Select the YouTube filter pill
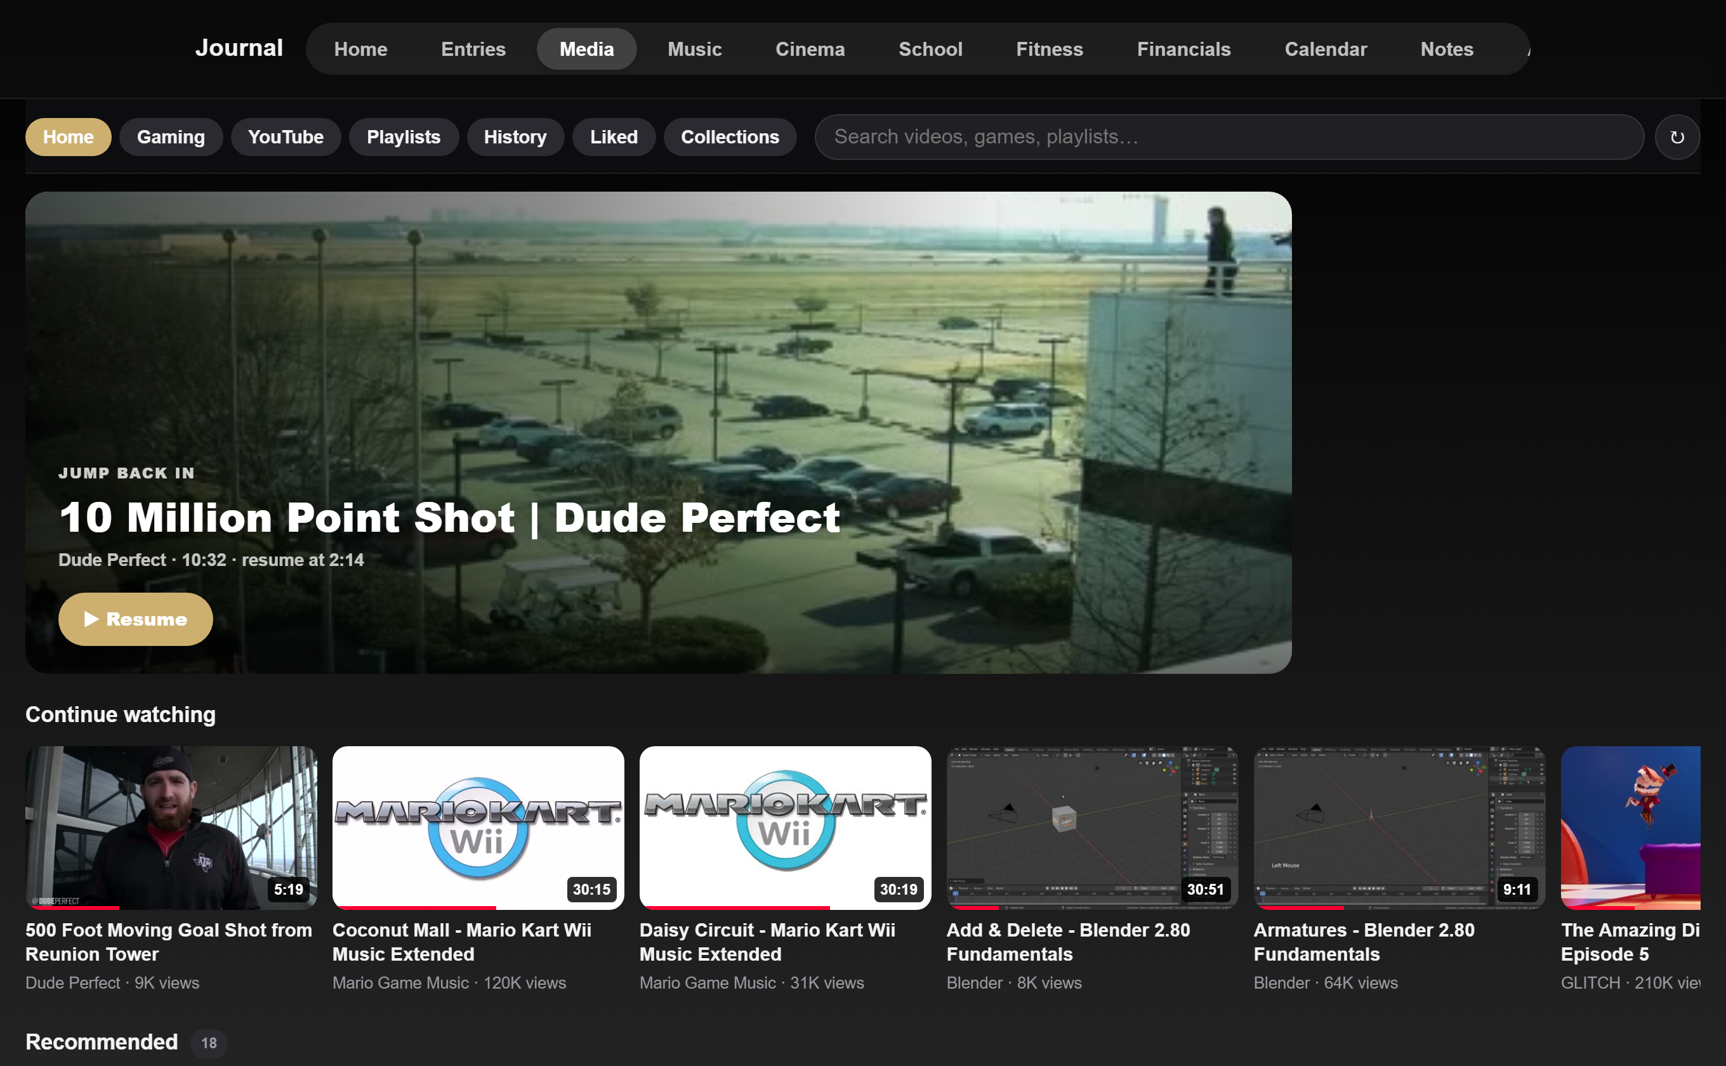The width and height of the screenshot is (1726, 1066). (286, 137)
